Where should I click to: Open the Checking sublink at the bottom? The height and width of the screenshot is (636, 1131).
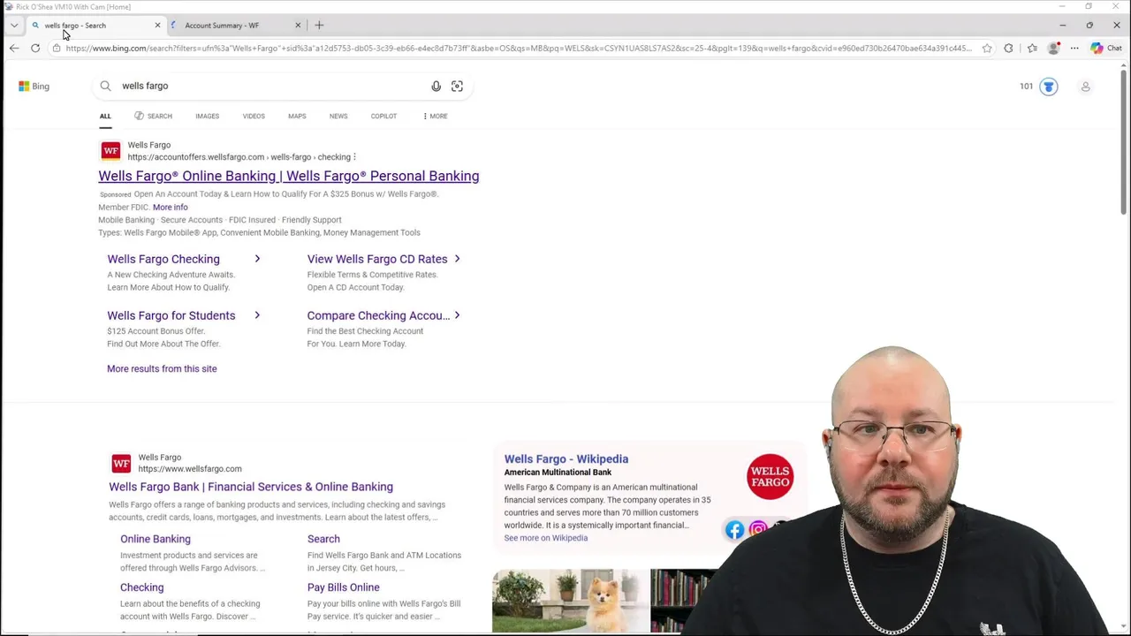[x=141, y=587]
